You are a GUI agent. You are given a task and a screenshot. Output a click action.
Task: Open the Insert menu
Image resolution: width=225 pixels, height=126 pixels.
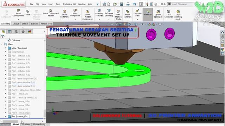[x=51, y=4]
